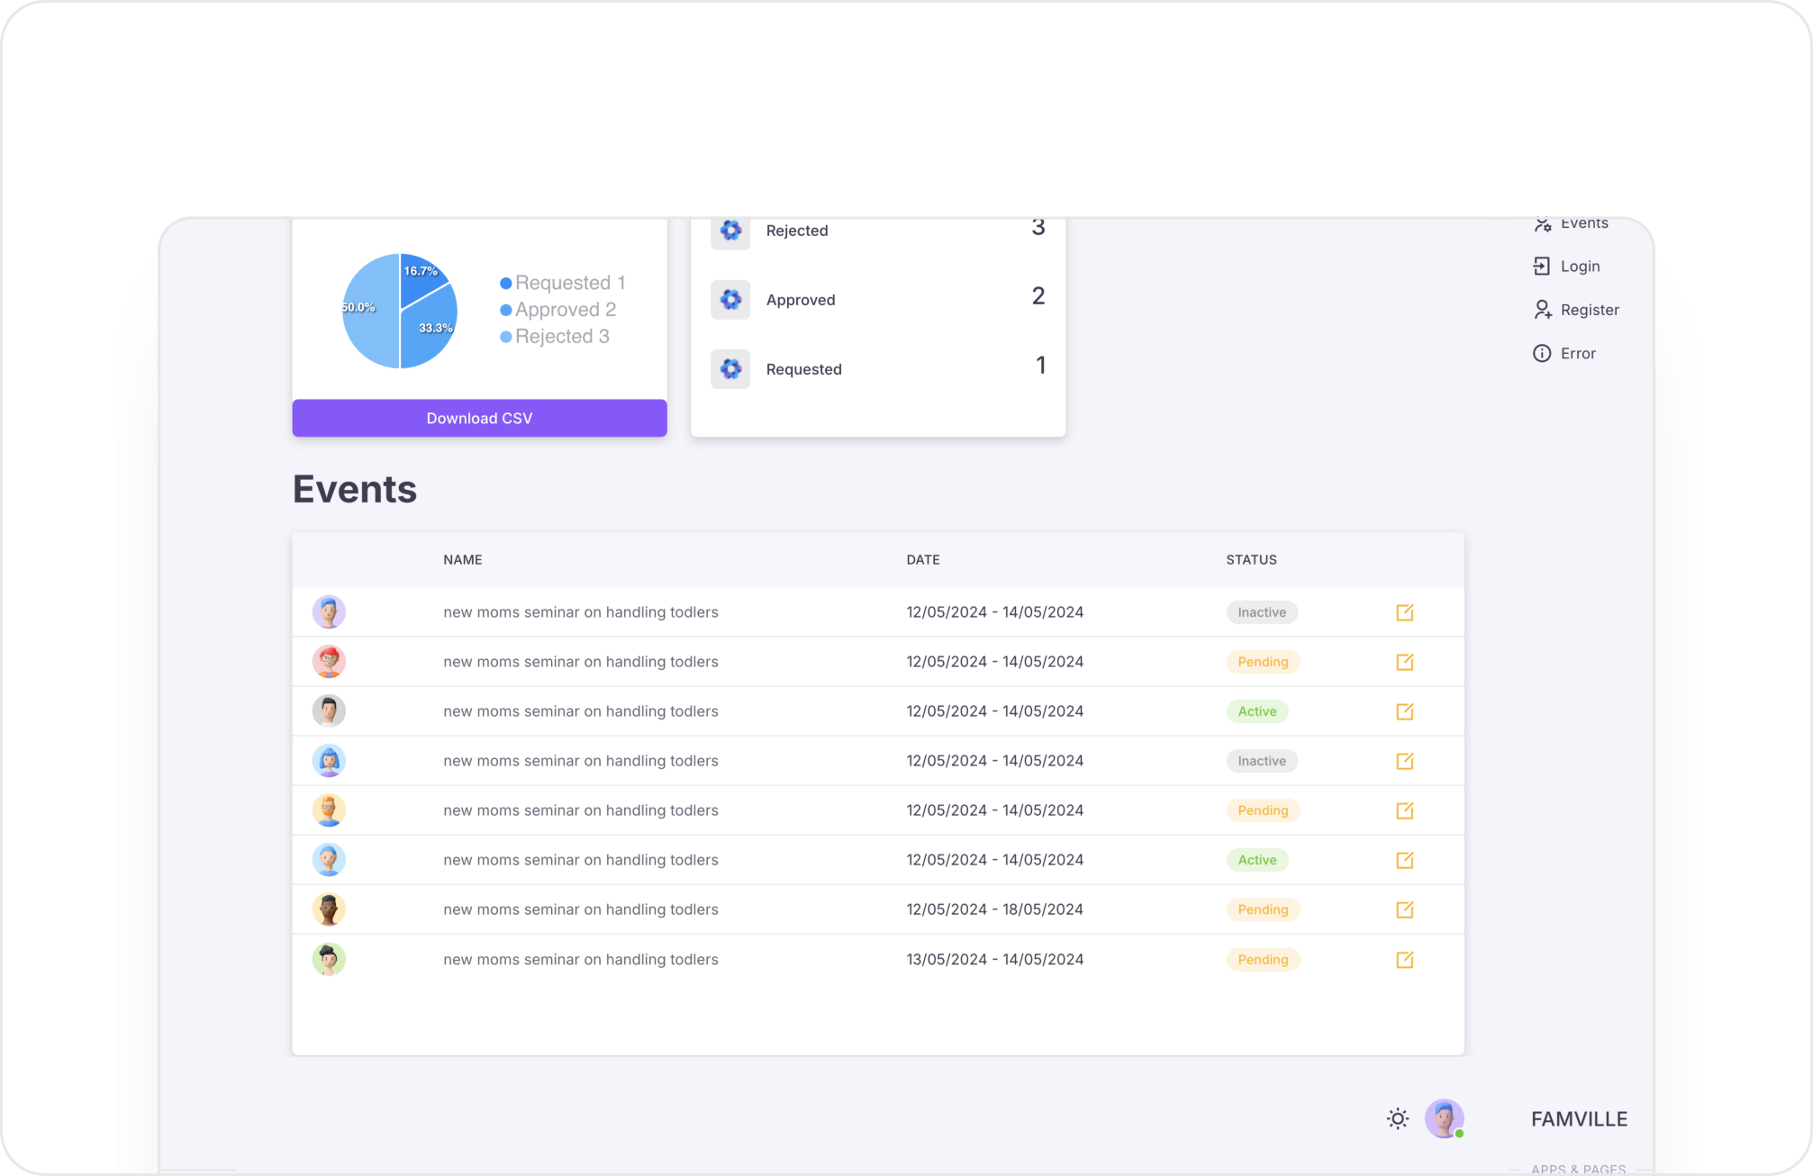Click date 13/05/2024 - 14/05/2024
The height and width of the screenshot is (1176, 1813).
click(x=994, y=960)
